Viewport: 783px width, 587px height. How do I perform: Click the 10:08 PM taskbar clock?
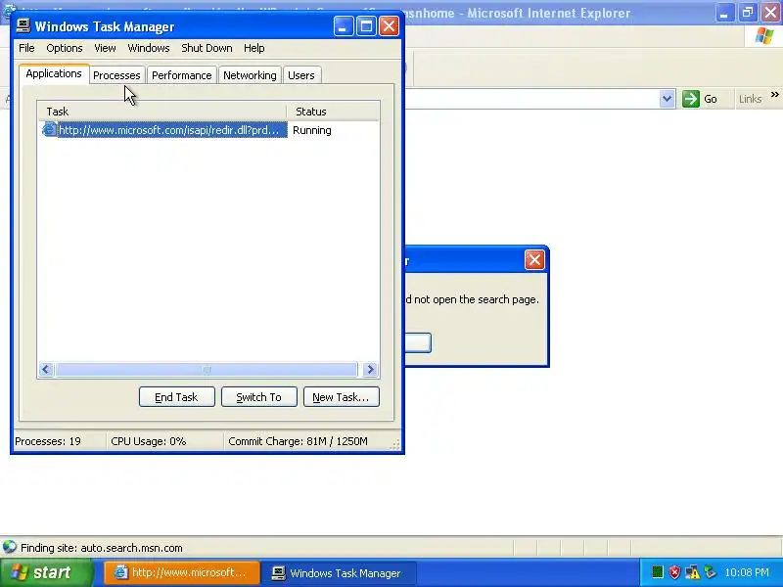[747, 572]
